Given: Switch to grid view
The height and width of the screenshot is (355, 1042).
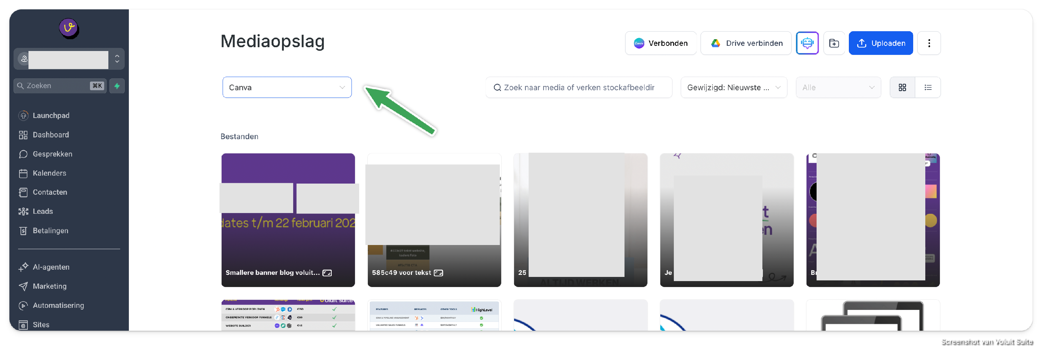Looking at the screenshot, I should pyautogui.click(x=902, y=87).
